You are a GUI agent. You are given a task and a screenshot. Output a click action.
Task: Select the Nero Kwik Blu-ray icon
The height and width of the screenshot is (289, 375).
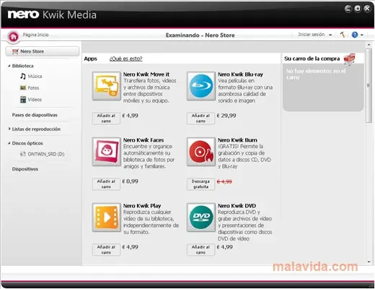[201, 86]
